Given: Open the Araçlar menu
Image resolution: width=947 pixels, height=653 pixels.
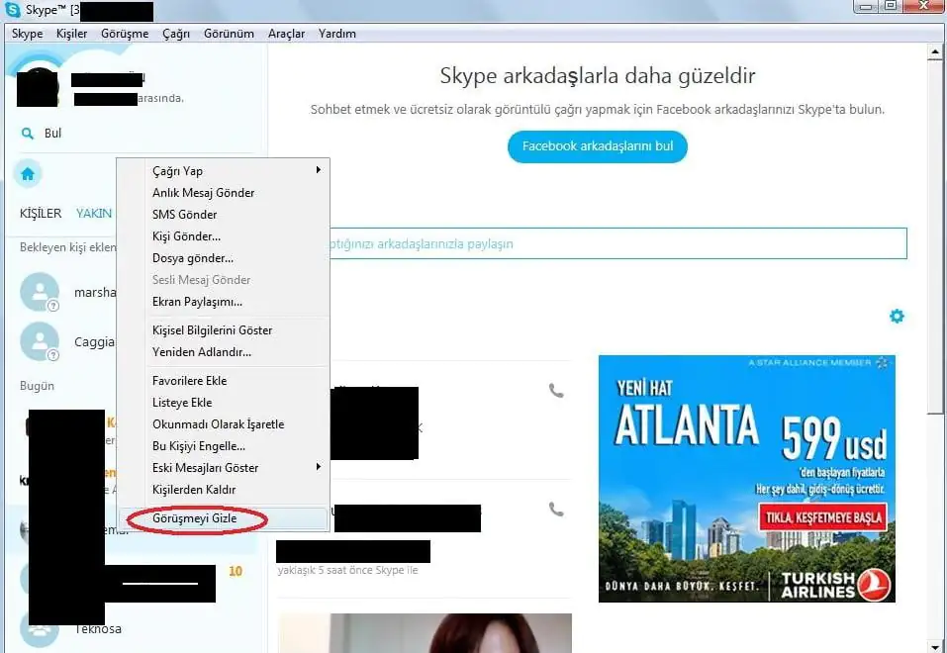Looking at the screenshot, I should [286, 34].
